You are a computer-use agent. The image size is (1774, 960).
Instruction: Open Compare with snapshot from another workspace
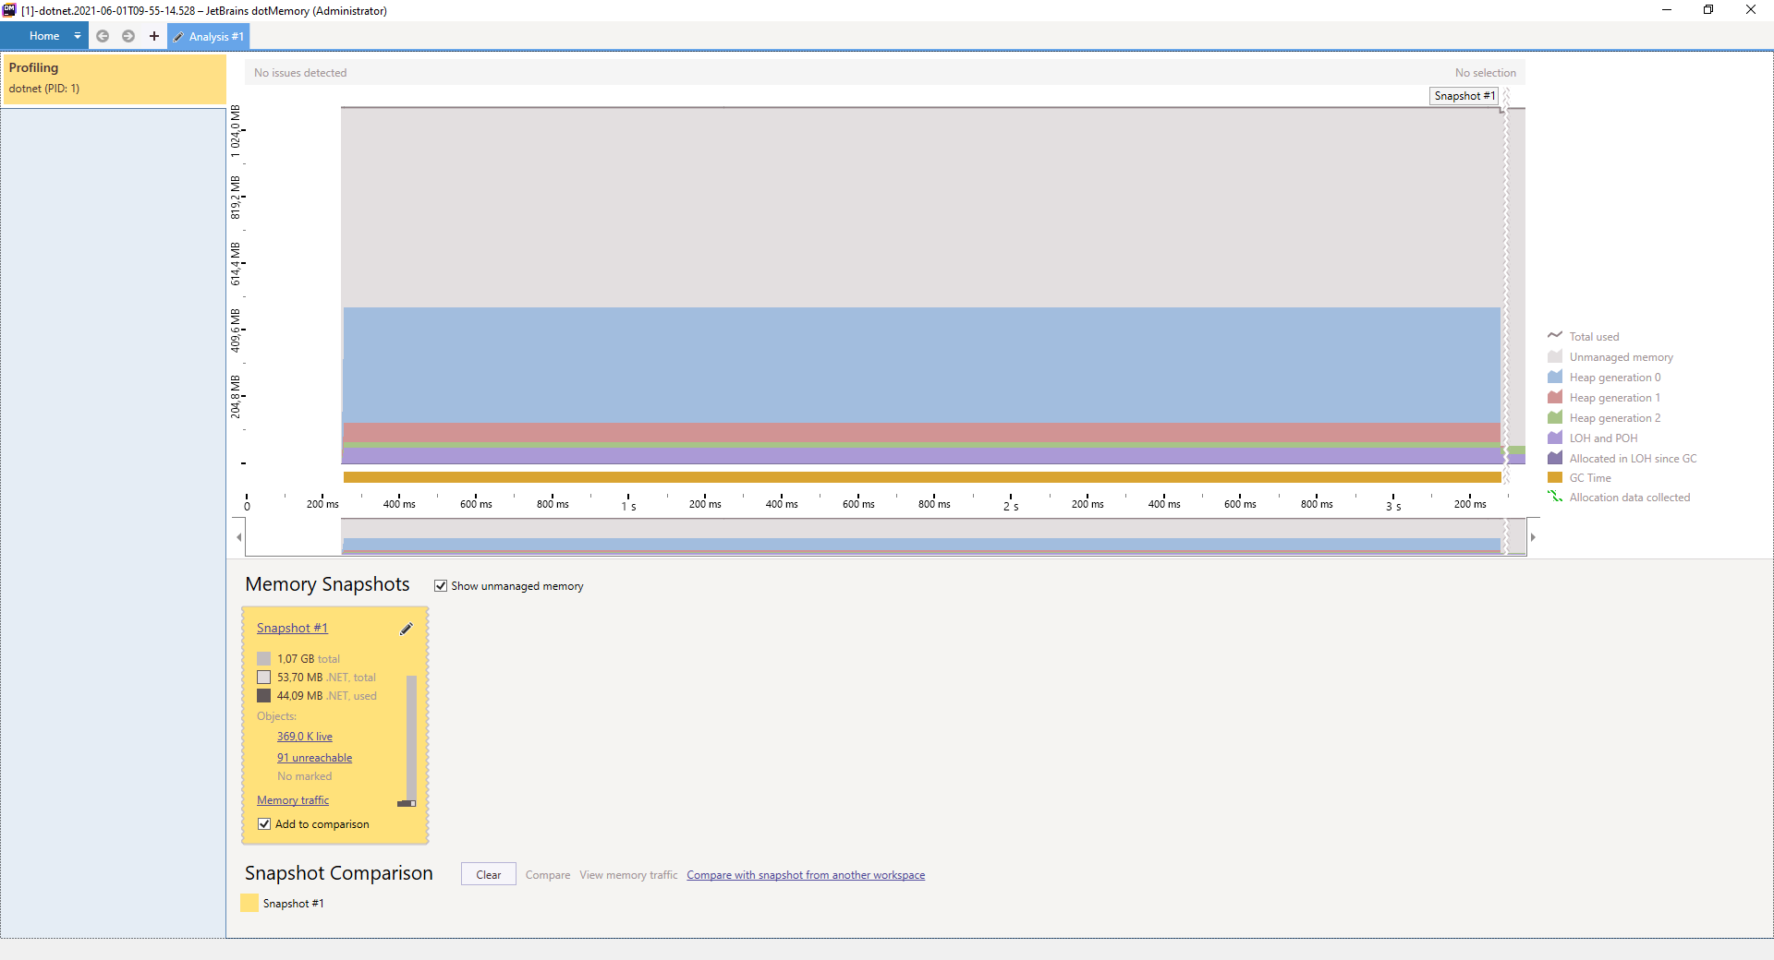tap(805, 875)
